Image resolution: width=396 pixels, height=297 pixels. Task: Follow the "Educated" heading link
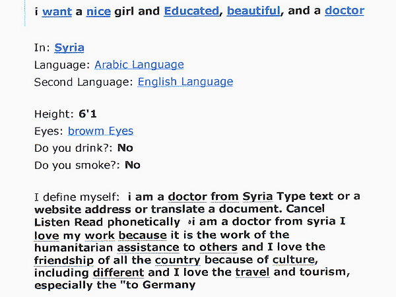(192, 11)
